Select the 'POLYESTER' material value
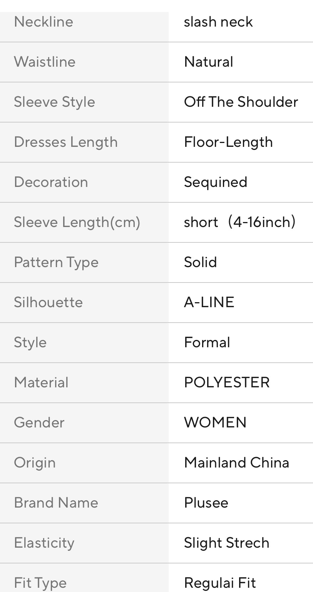313x592 pixels. click(x=227, y=383)
